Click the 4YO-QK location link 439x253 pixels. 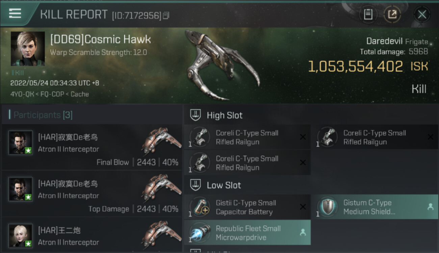coord(22,94)
